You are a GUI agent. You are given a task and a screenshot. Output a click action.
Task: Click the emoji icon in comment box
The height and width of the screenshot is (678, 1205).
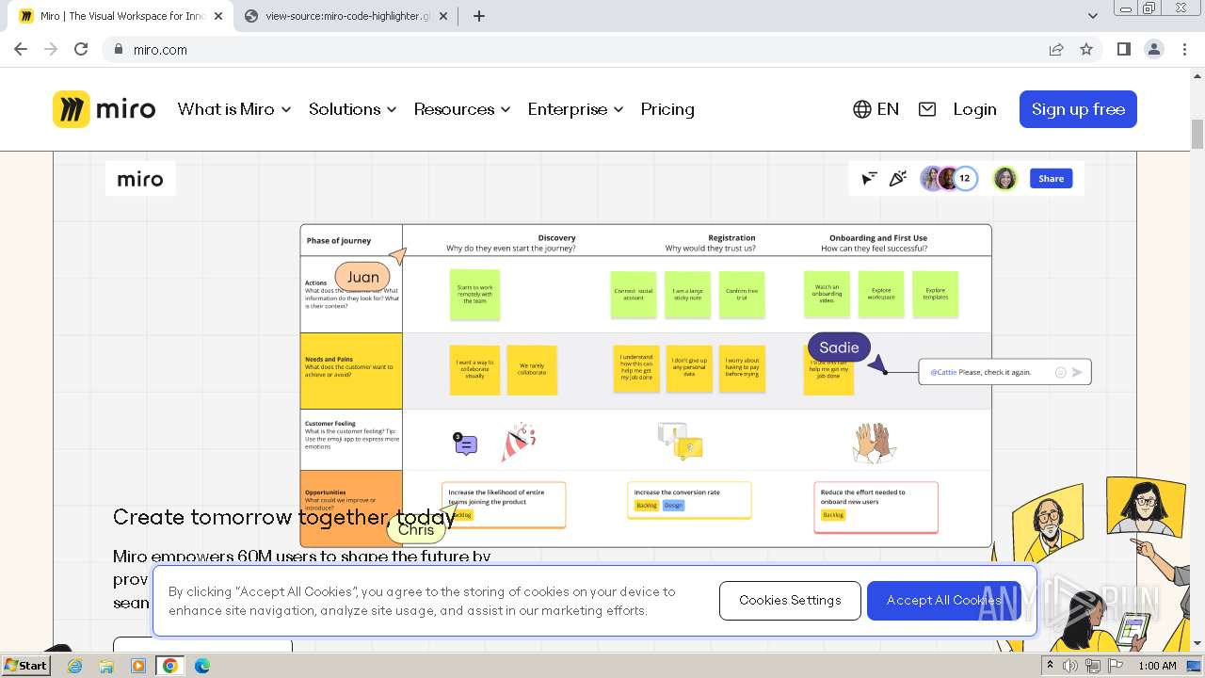[1060, 372]
